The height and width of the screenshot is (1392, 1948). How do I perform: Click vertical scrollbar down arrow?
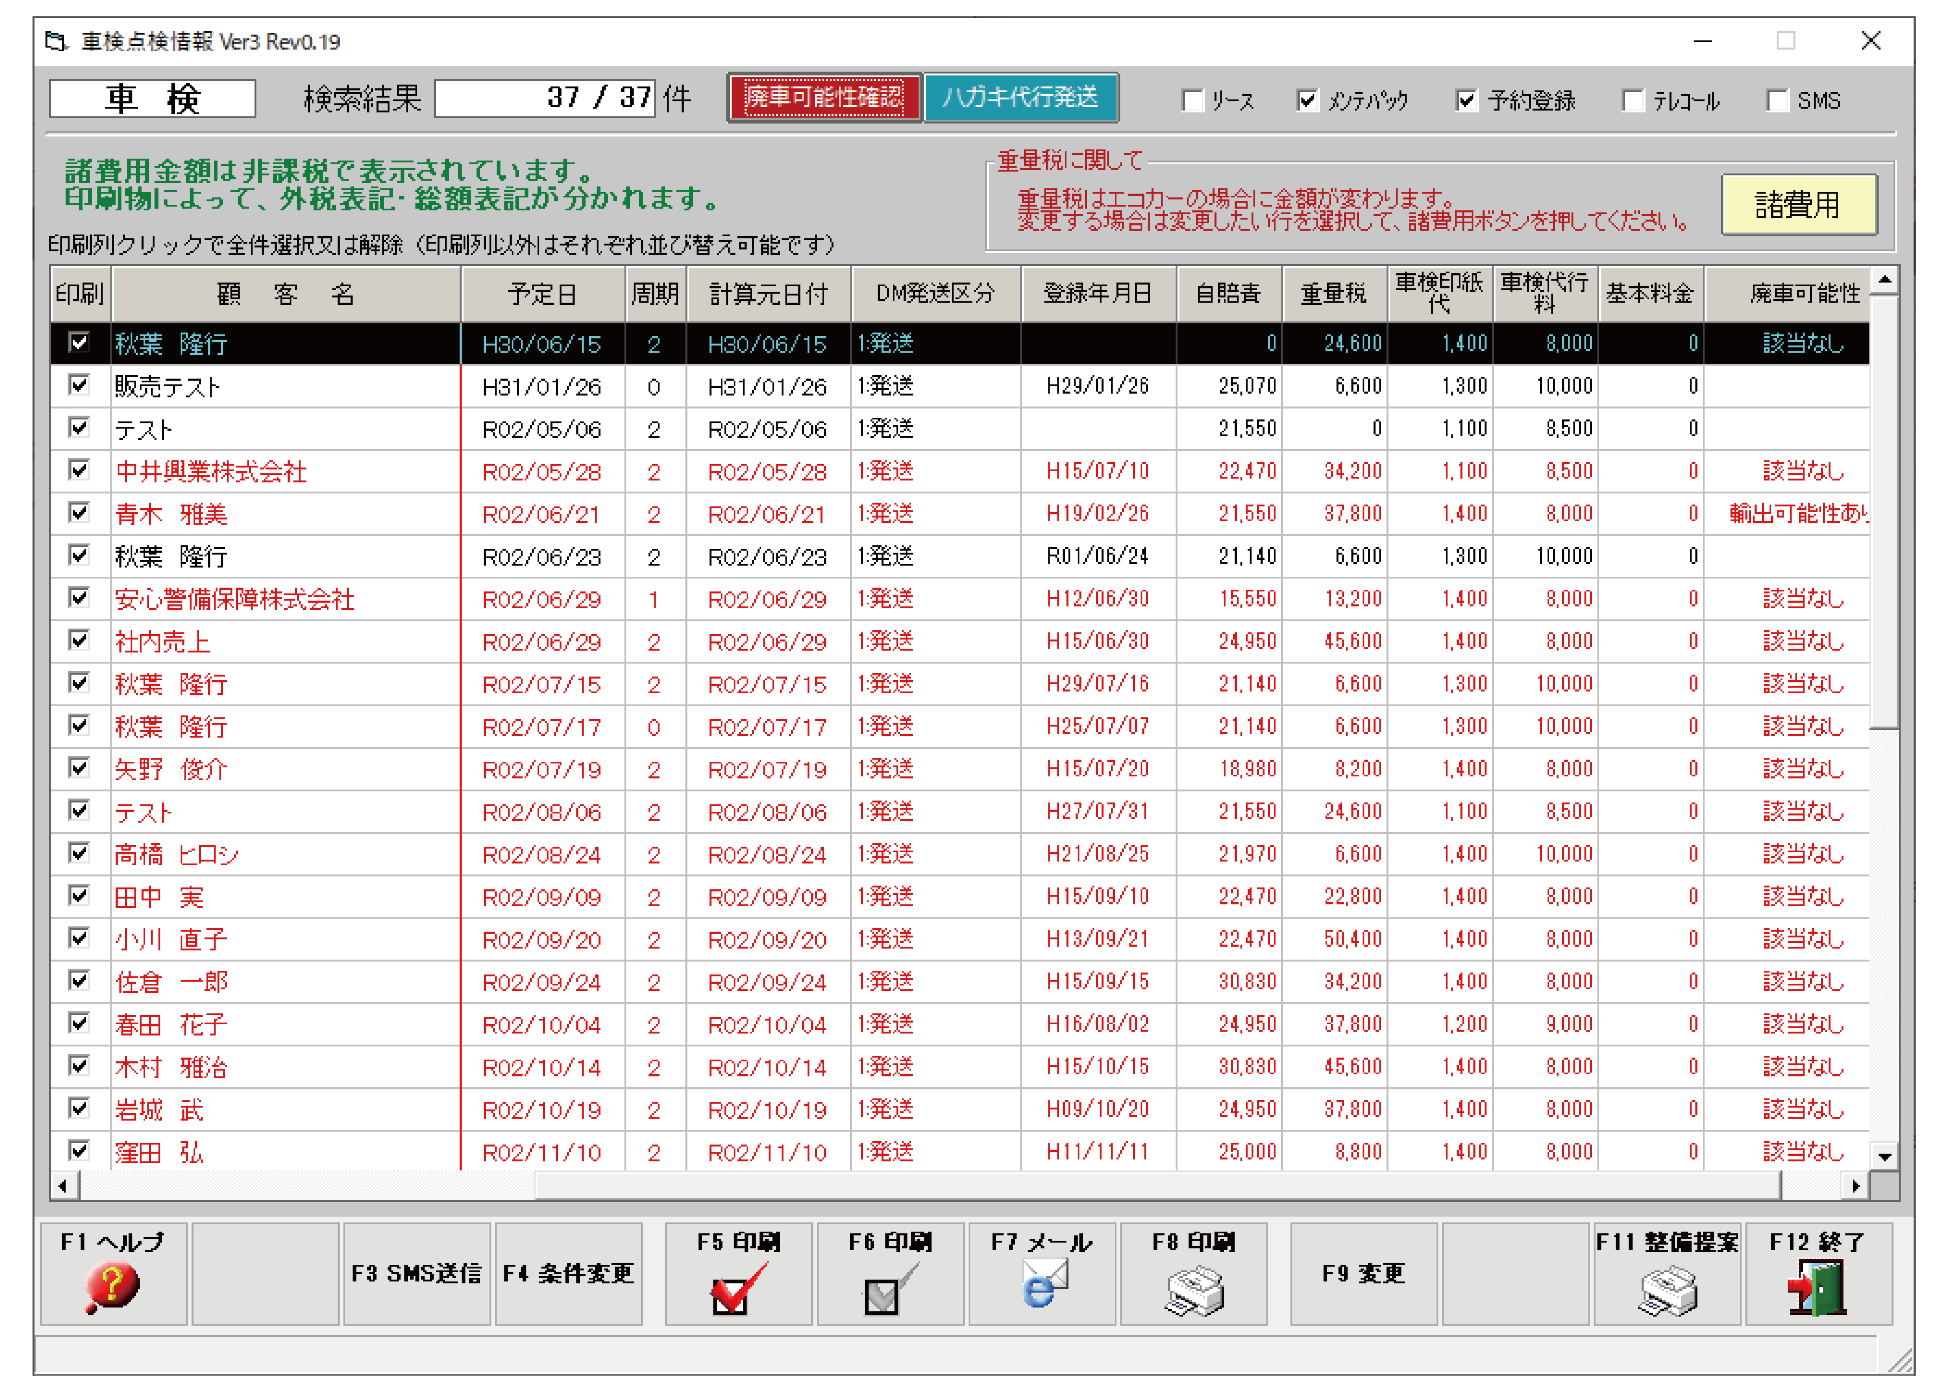point(1884,1156)
